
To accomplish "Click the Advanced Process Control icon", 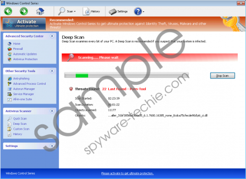I will (9, 84).
